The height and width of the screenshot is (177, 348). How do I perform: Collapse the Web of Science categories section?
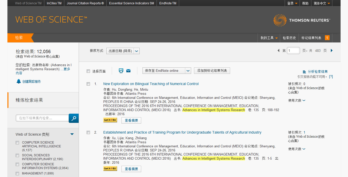click(72, 134)
